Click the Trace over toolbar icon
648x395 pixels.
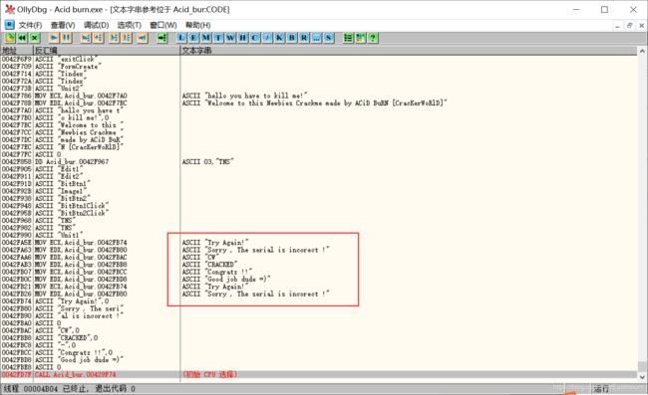[127, 38]
